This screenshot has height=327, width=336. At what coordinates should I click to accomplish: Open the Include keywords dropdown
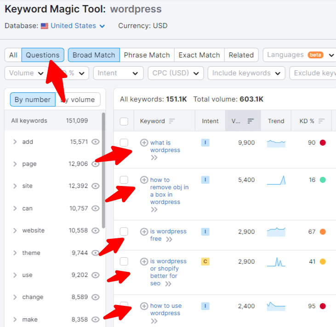pos(246,73)
